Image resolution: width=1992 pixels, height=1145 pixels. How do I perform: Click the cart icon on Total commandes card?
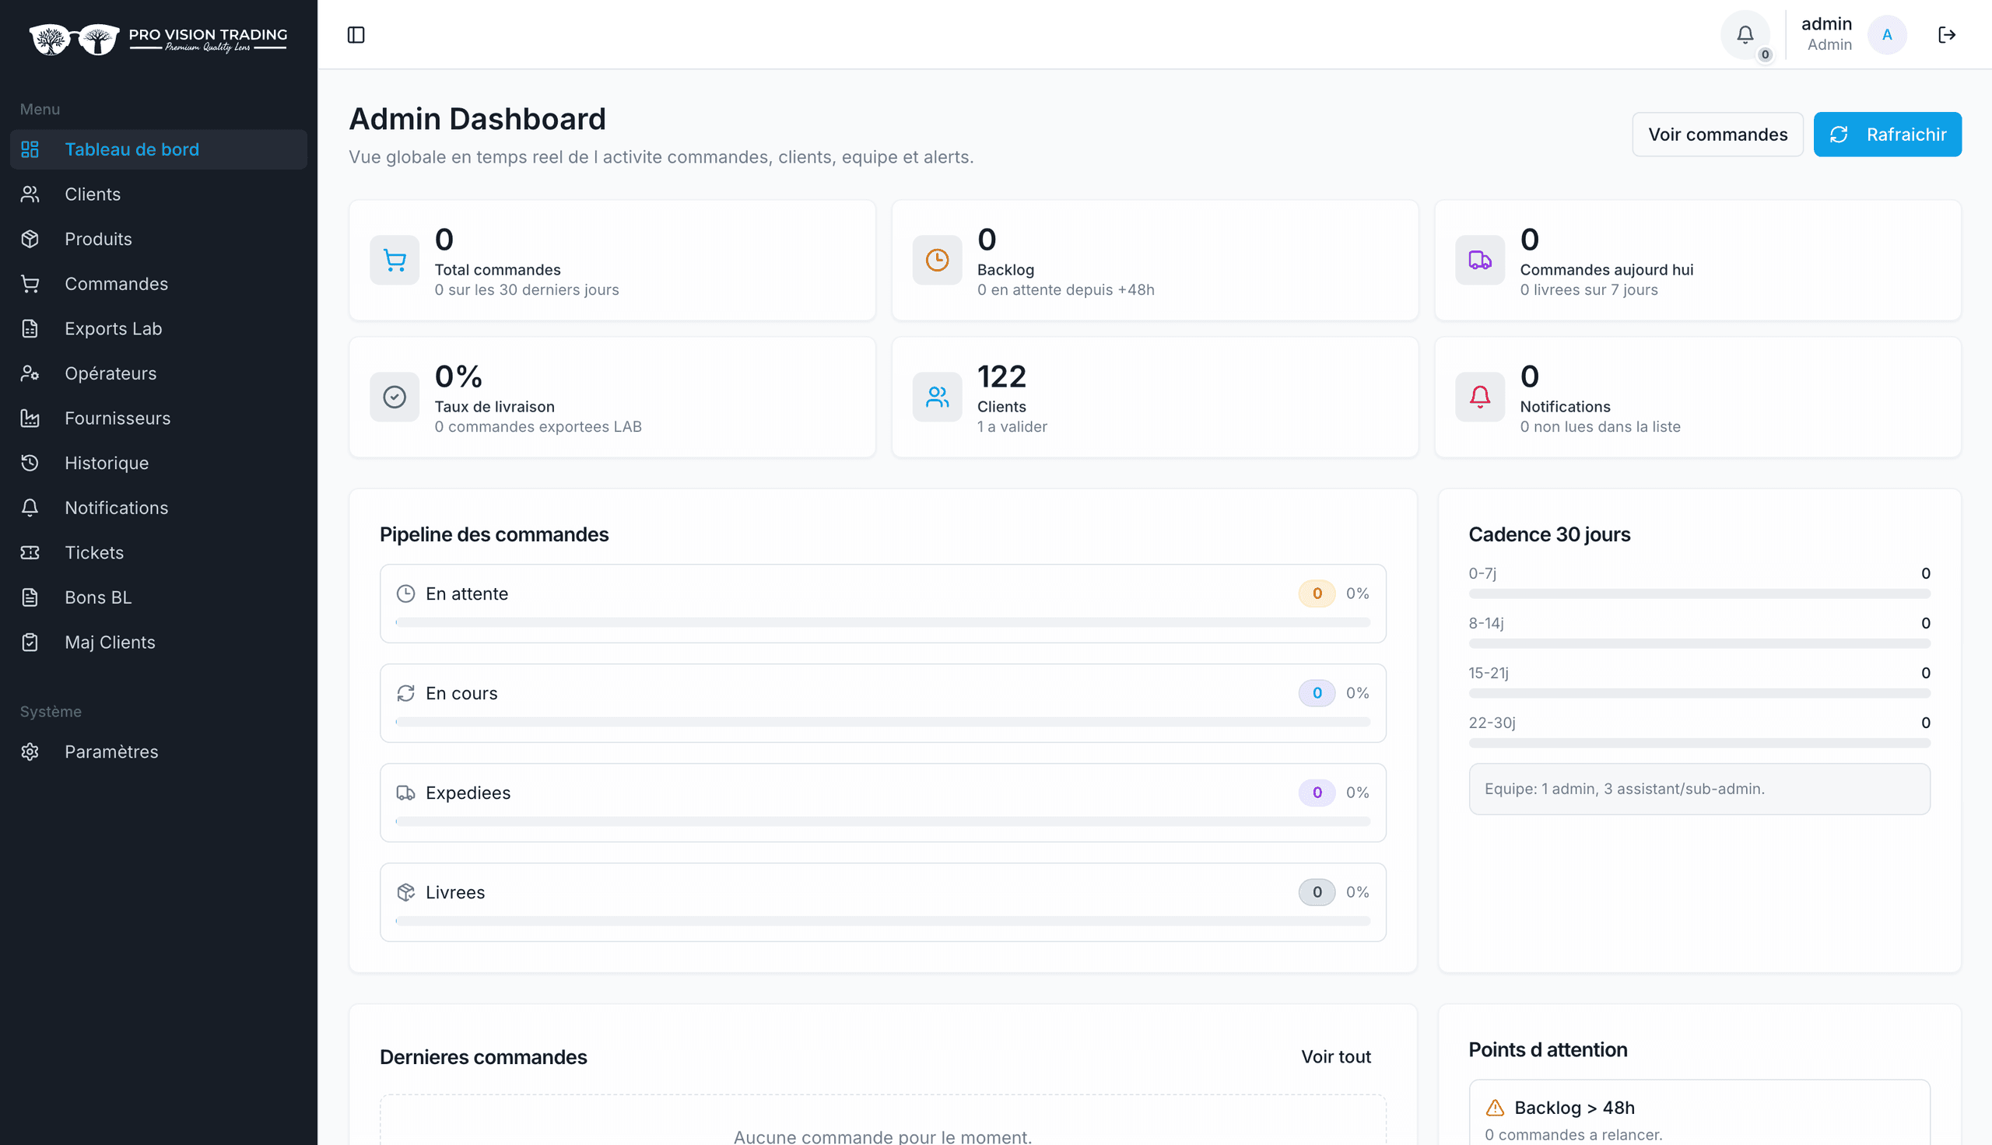[394, 261]
